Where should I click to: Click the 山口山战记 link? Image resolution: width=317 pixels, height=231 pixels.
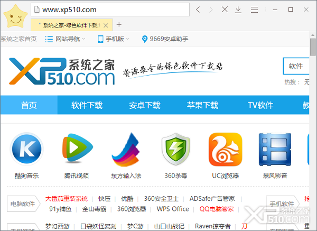169,226
